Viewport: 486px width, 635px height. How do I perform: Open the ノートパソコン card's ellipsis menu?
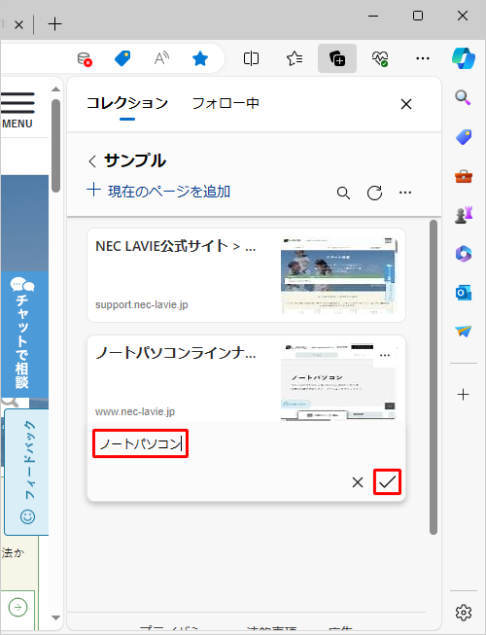click(x=385, y=356)
